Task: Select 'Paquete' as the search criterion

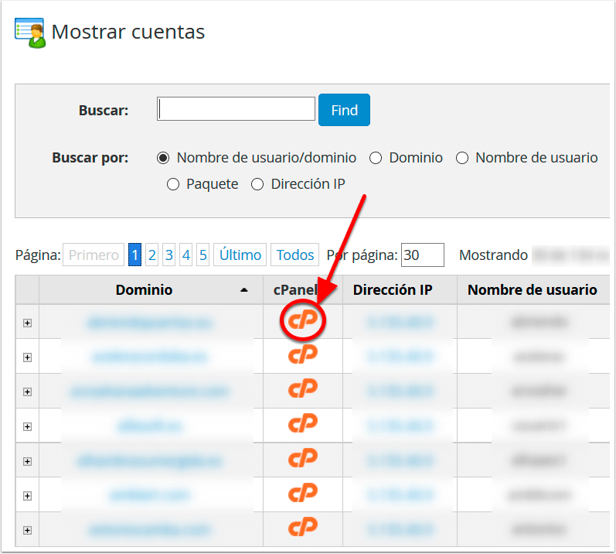Action: (173, 184)
